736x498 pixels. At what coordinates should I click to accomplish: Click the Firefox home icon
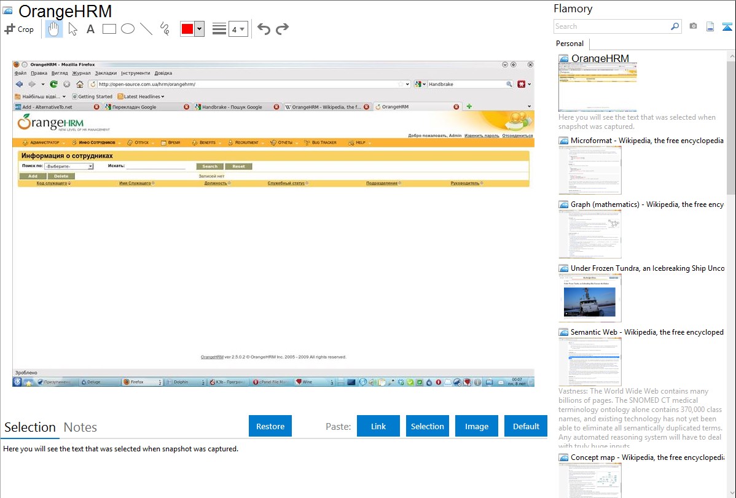tap(80, 85)
